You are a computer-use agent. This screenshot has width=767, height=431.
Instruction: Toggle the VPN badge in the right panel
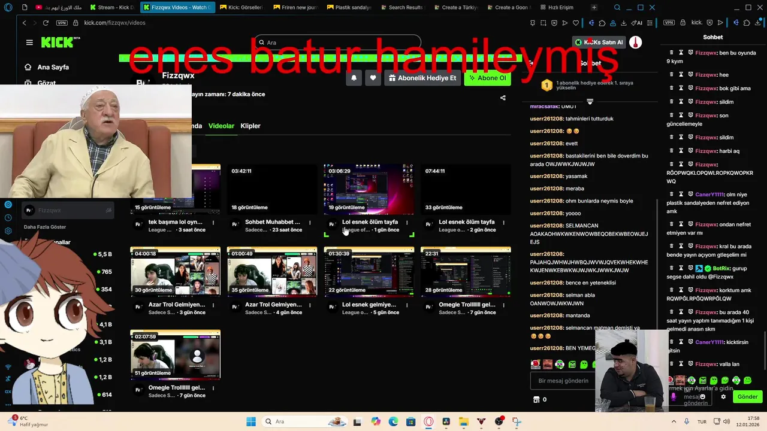point(669,23)
